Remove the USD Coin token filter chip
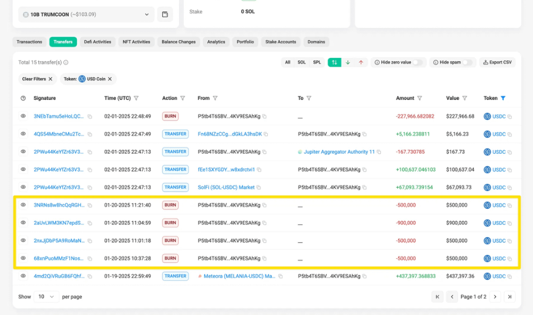 (x=110, y=79)
